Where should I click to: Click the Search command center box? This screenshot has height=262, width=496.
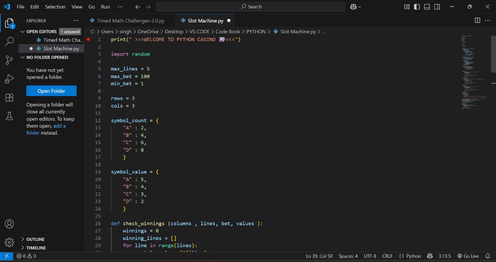click(250, 7)
